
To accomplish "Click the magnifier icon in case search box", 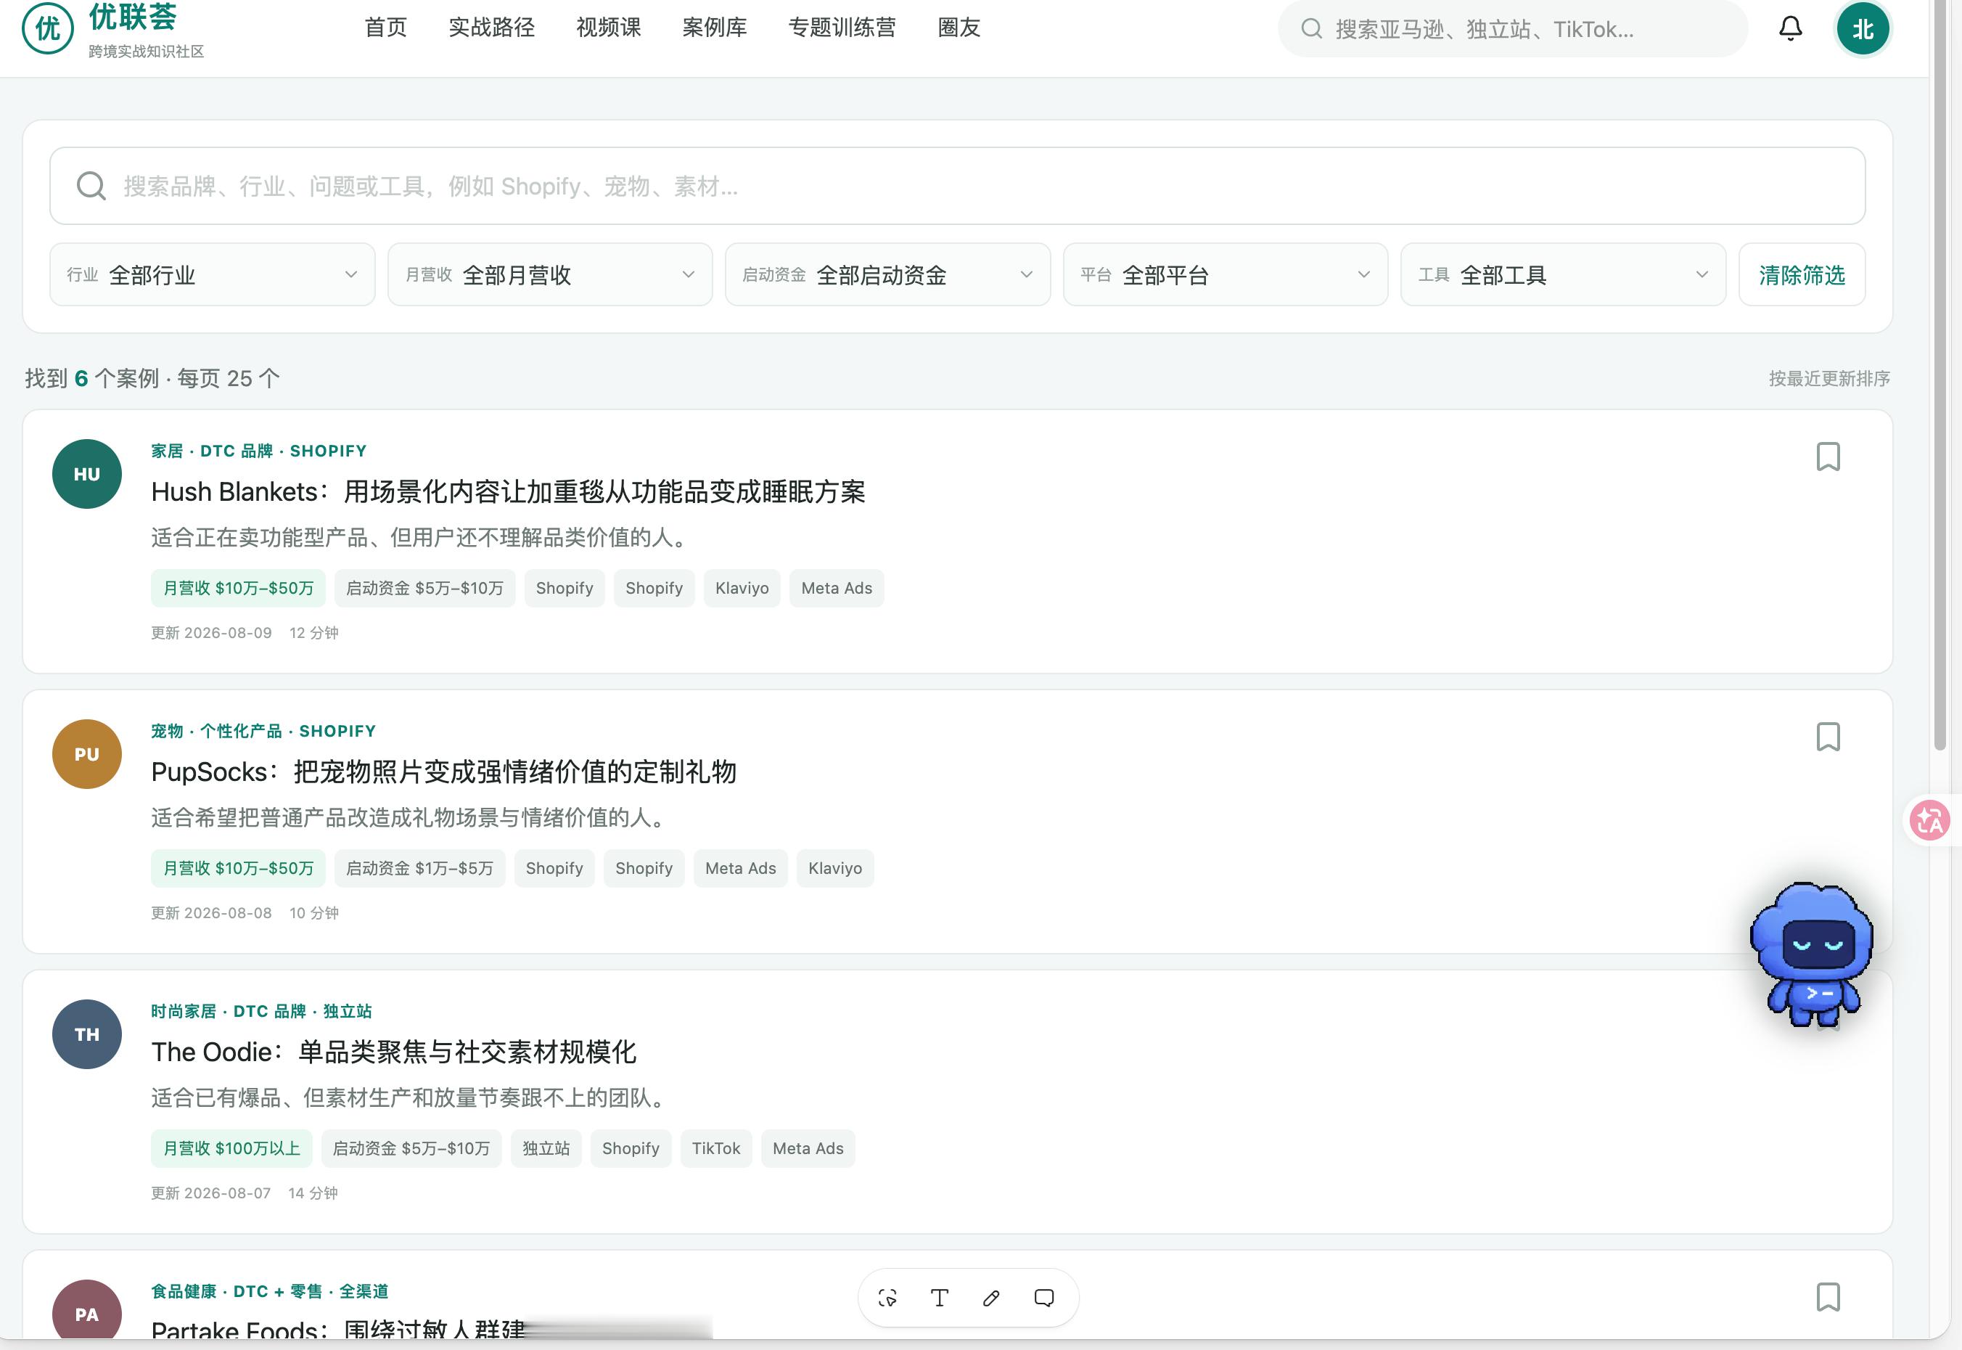I will click(91, 186).
